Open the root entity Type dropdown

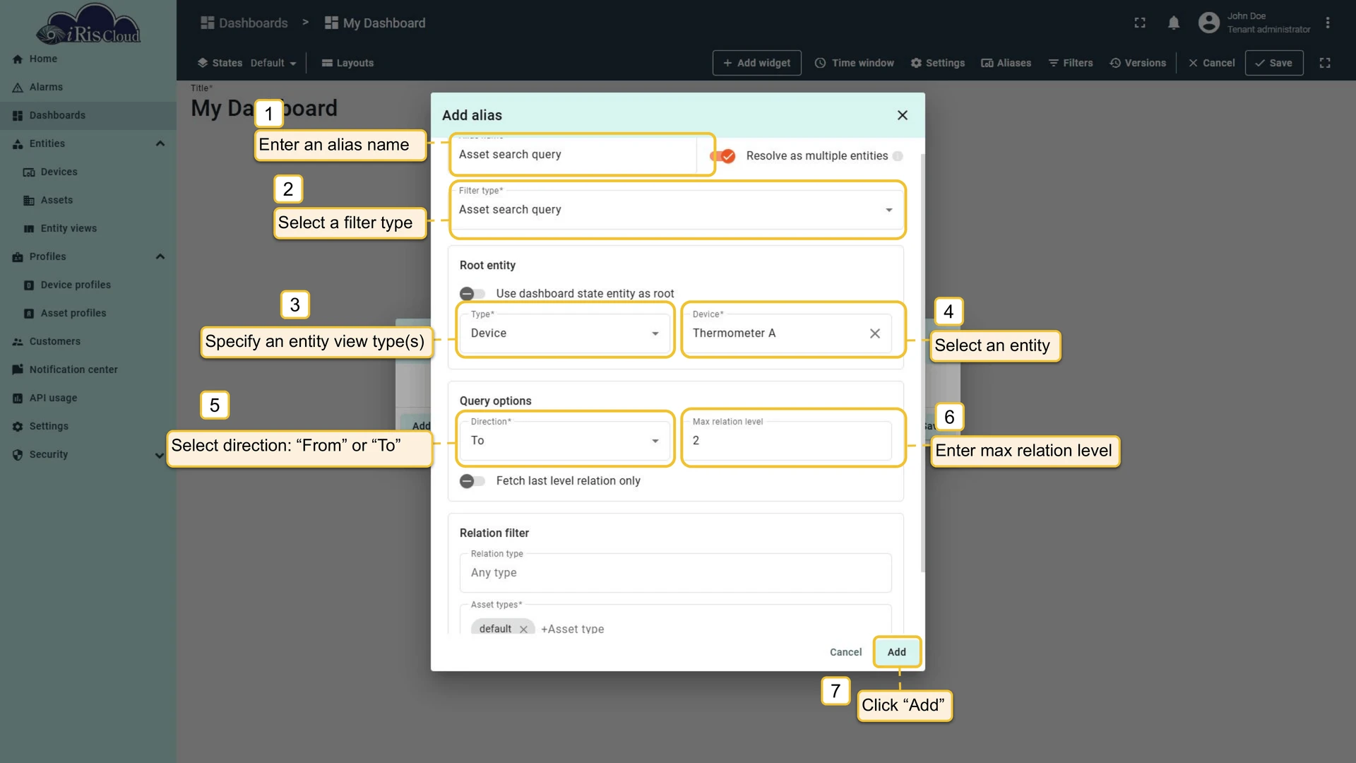coord(565,333)
